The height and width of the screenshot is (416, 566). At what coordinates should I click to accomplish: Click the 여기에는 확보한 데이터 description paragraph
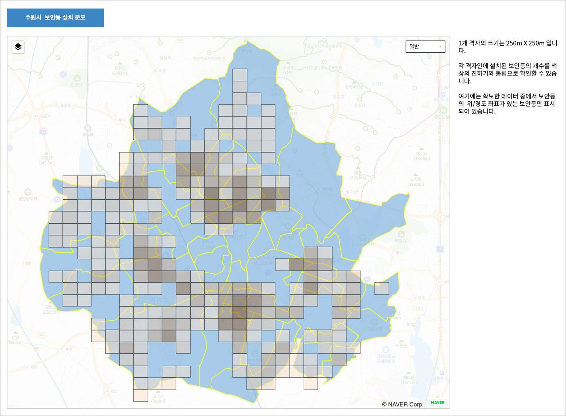[507, 104]
